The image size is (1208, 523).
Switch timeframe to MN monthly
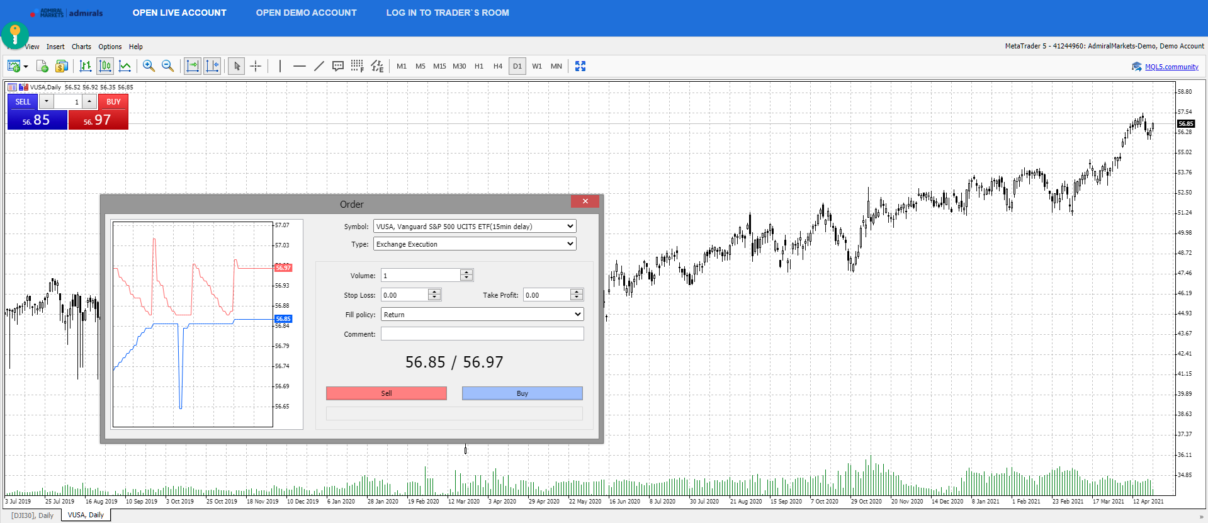click(x=556, y=66)
